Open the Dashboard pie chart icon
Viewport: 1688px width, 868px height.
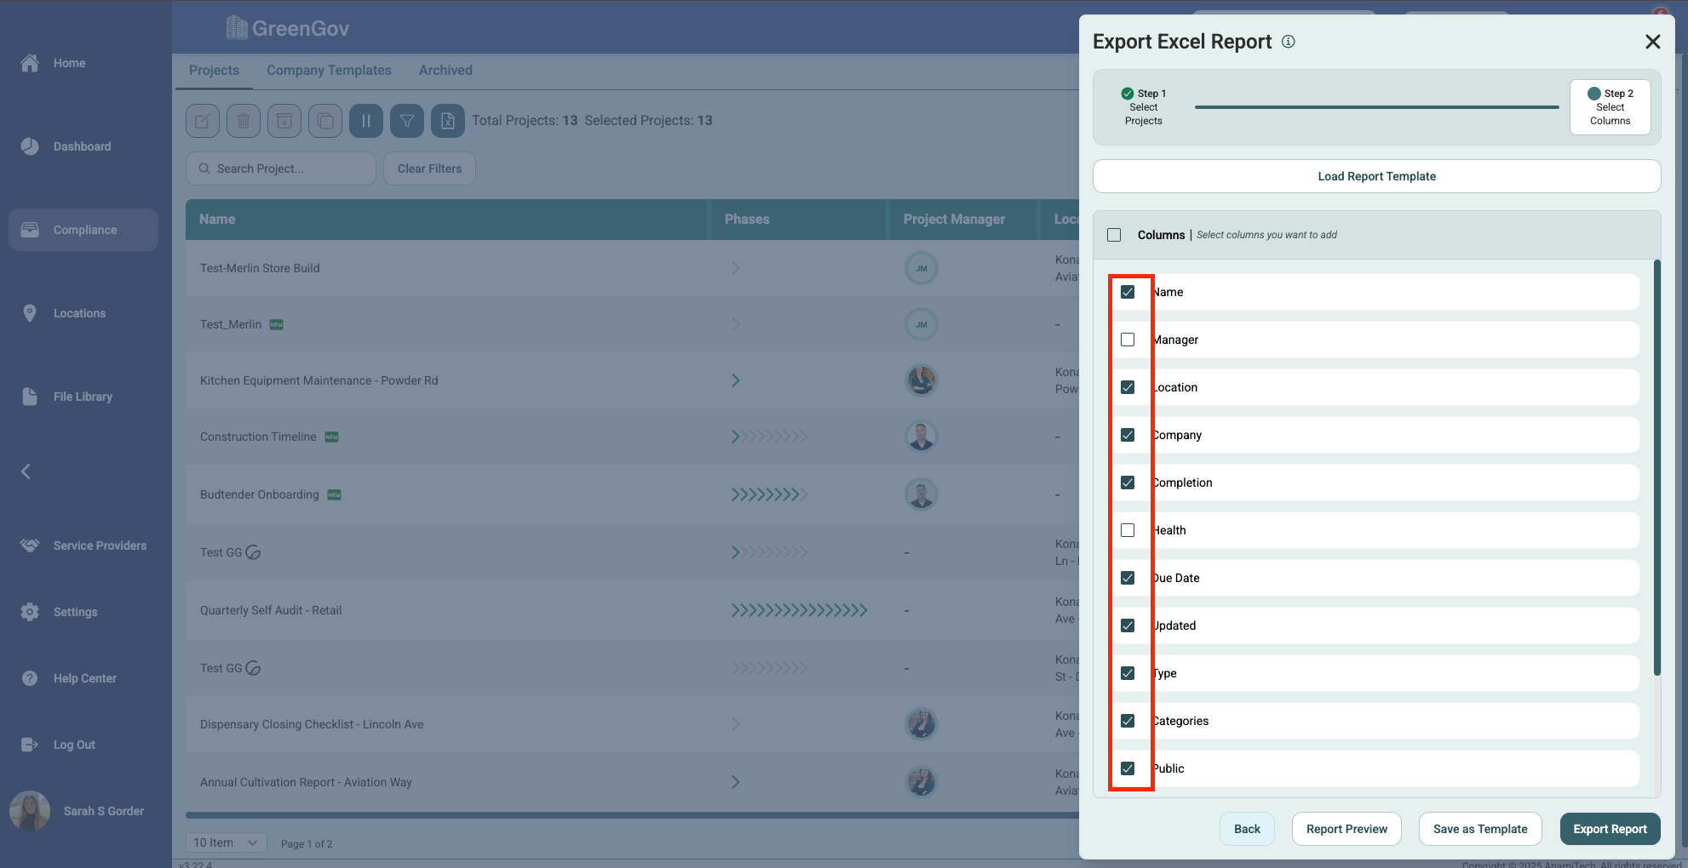[x=30, y=146]
